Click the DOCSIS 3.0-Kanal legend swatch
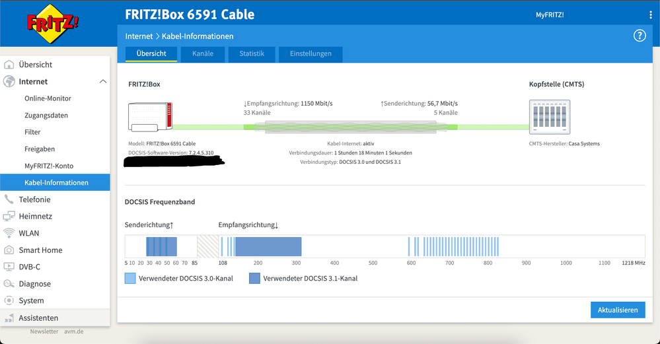Viewport: 660px width, 344px height. [x=130, y=279]
